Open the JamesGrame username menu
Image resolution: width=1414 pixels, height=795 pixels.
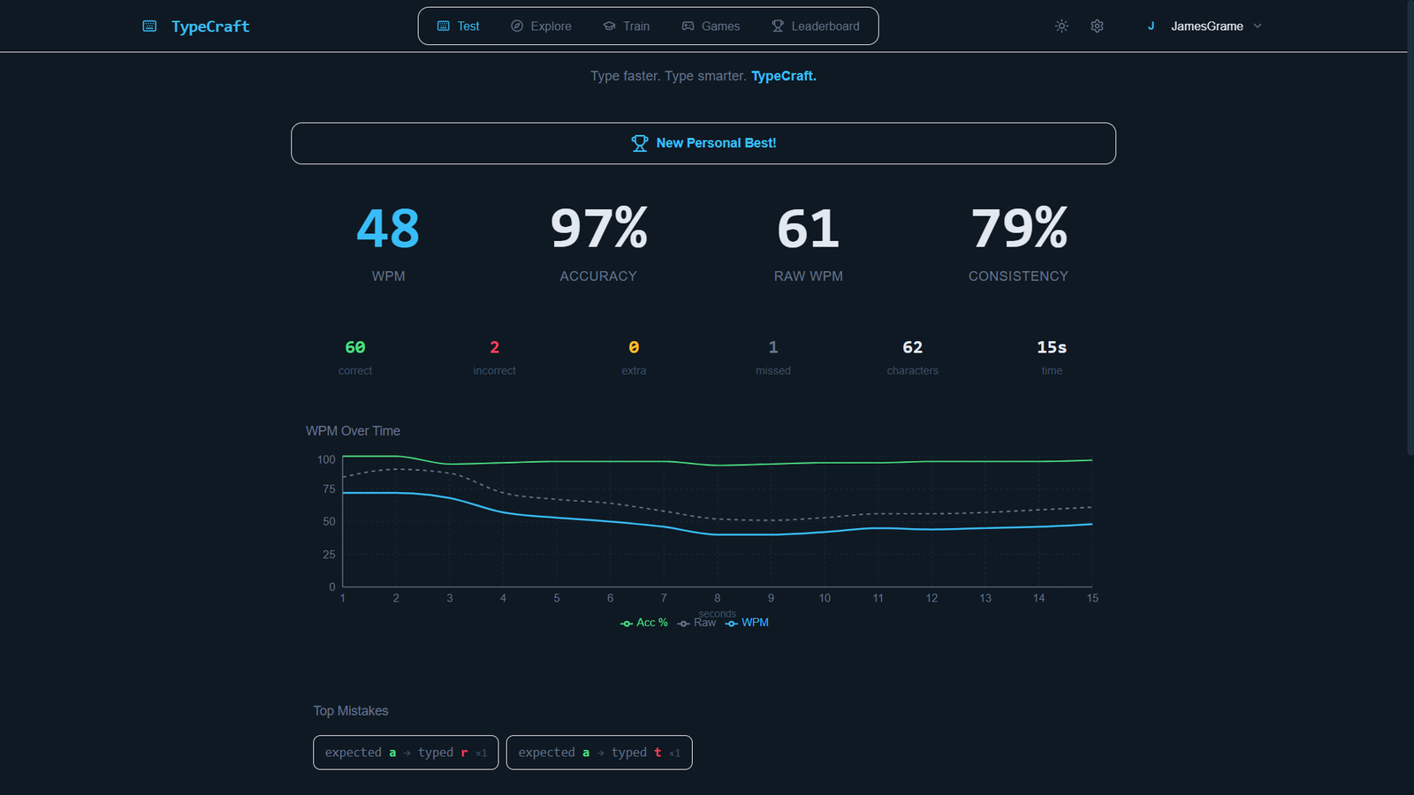pyautogui.click(x=1206, y=26)
